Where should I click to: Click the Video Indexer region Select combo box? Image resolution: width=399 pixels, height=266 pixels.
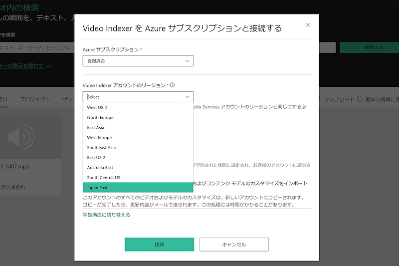point(138,97)
